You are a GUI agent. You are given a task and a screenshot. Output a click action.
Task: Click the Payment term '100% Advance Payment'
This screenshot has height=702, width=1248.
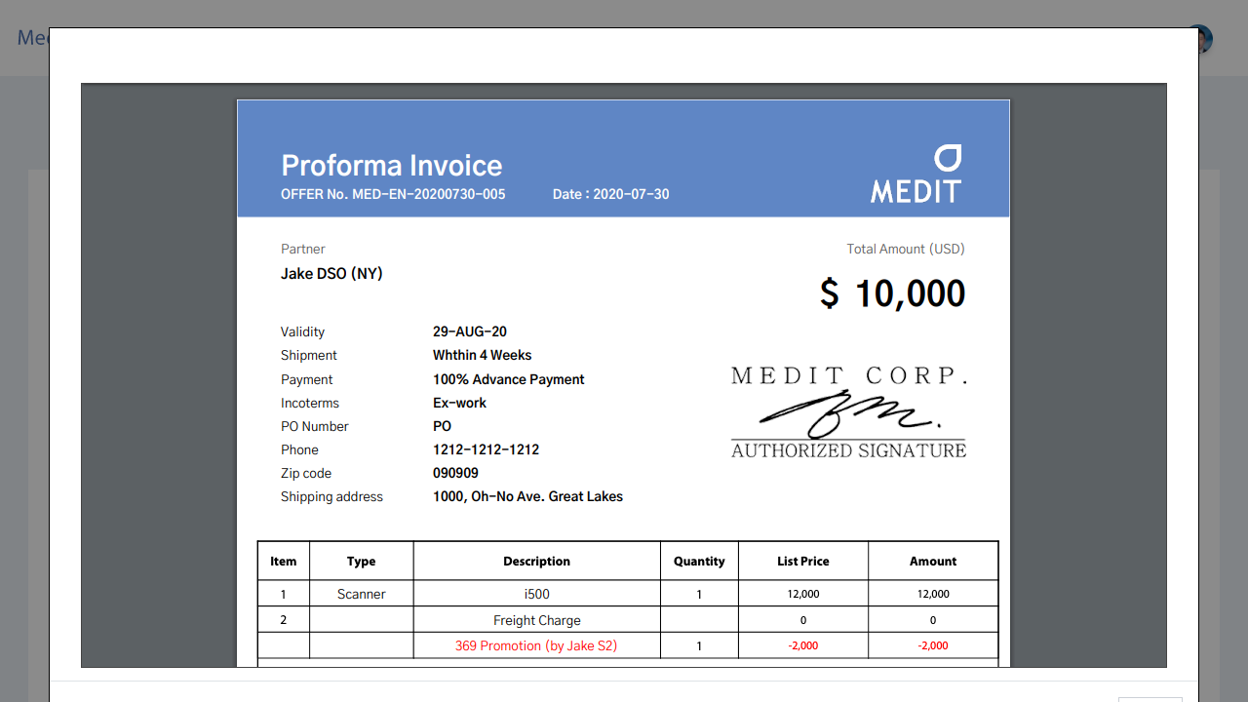pos(508,379)
